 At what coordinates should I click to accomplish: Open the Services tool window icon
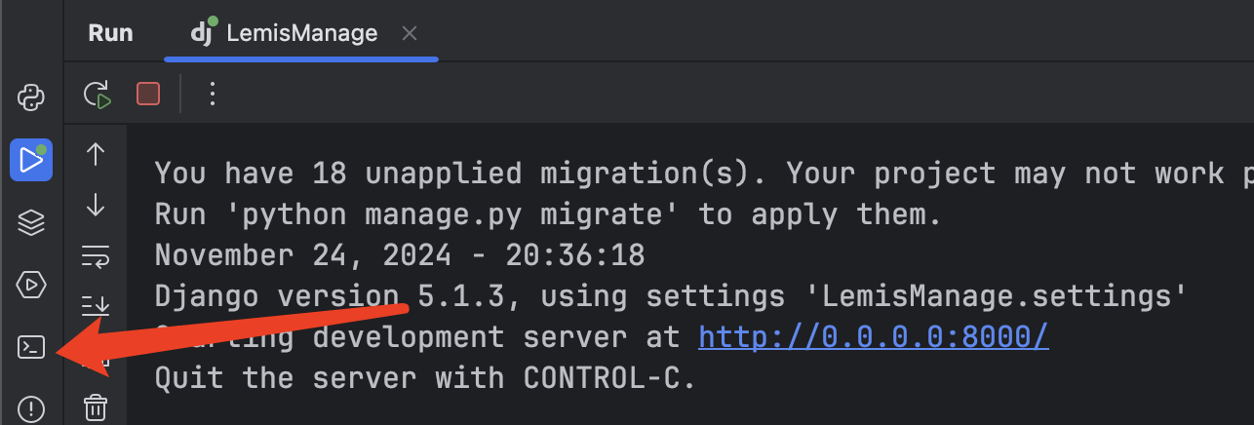pos(31,285)
